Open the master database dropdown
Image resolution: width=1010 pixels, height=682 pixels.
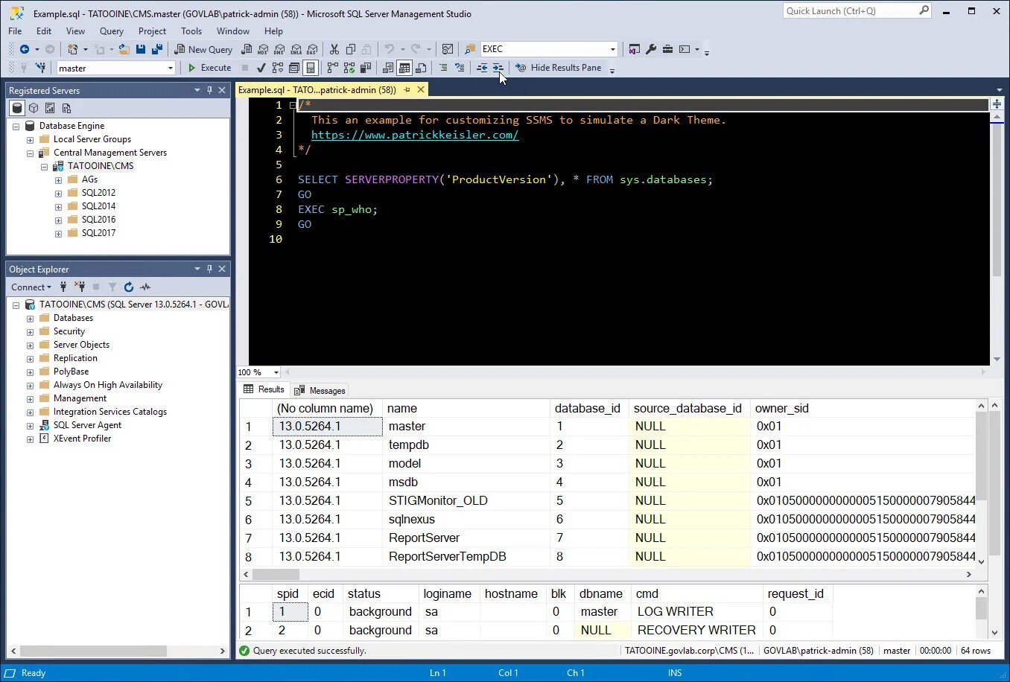click(x=170, y=68)
